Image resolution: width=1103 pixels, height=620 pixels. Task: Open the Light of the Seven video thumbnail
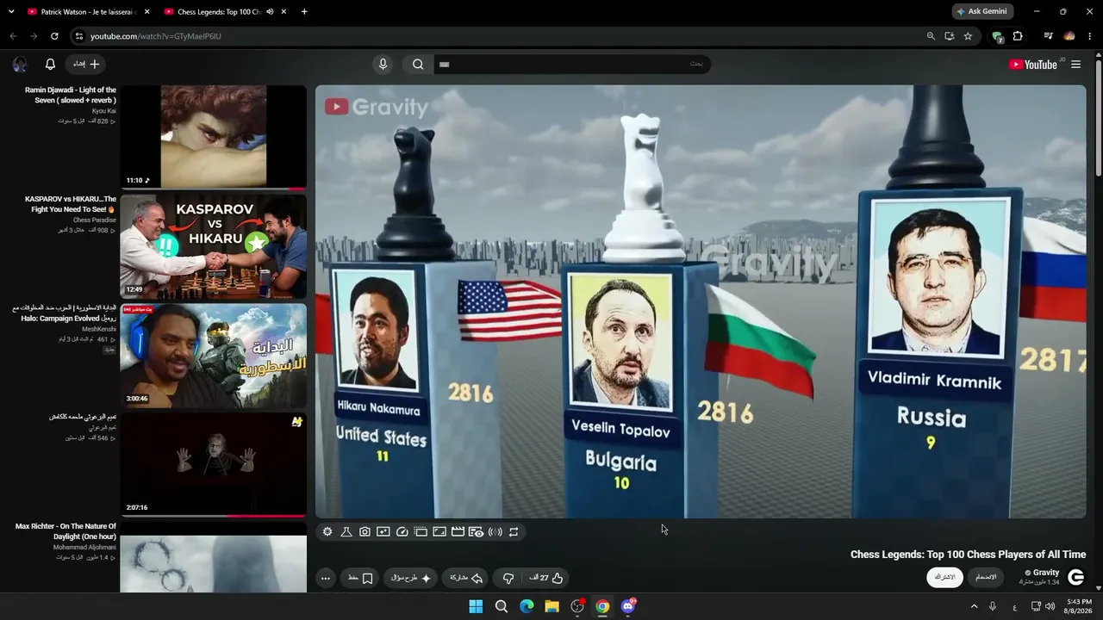click(213, 137)
